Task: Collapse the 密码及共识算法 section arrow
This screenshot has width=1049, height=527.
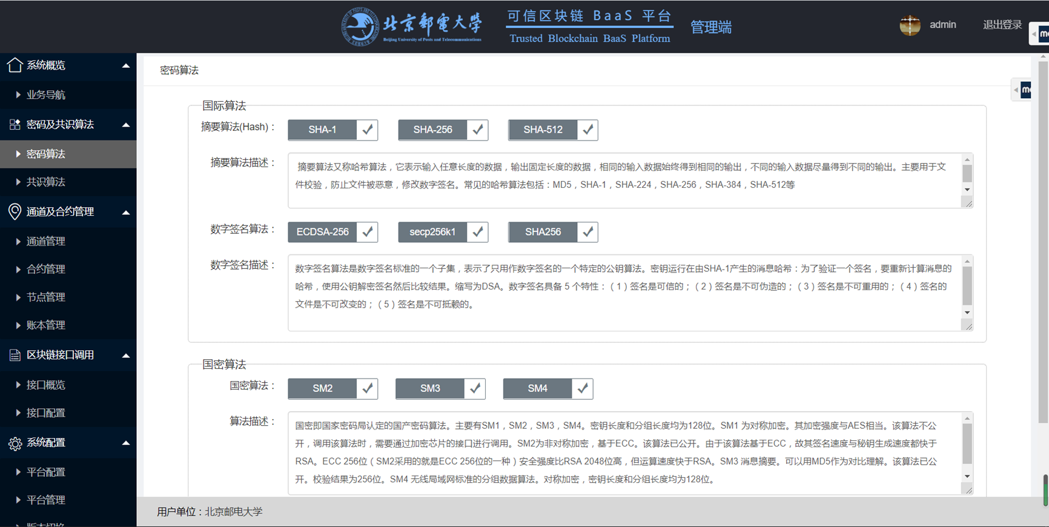Action: tap(126, 125)
